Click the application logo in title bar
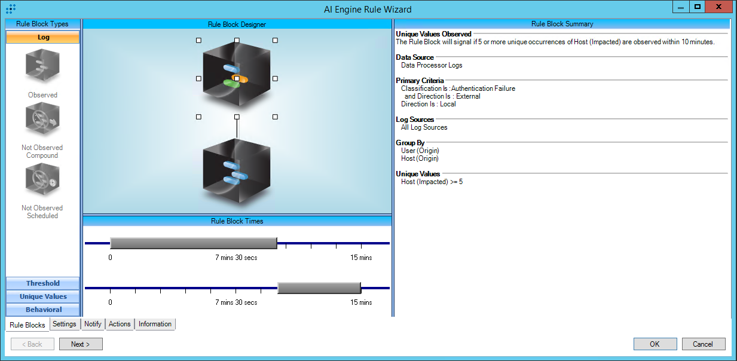The image size is (737, 361). pyautogui.click(x=11, y=9)
